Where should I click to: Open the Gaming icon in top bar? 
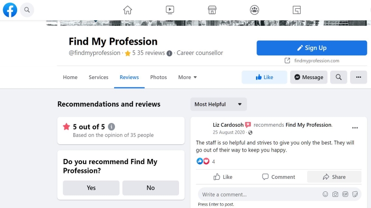296,10
